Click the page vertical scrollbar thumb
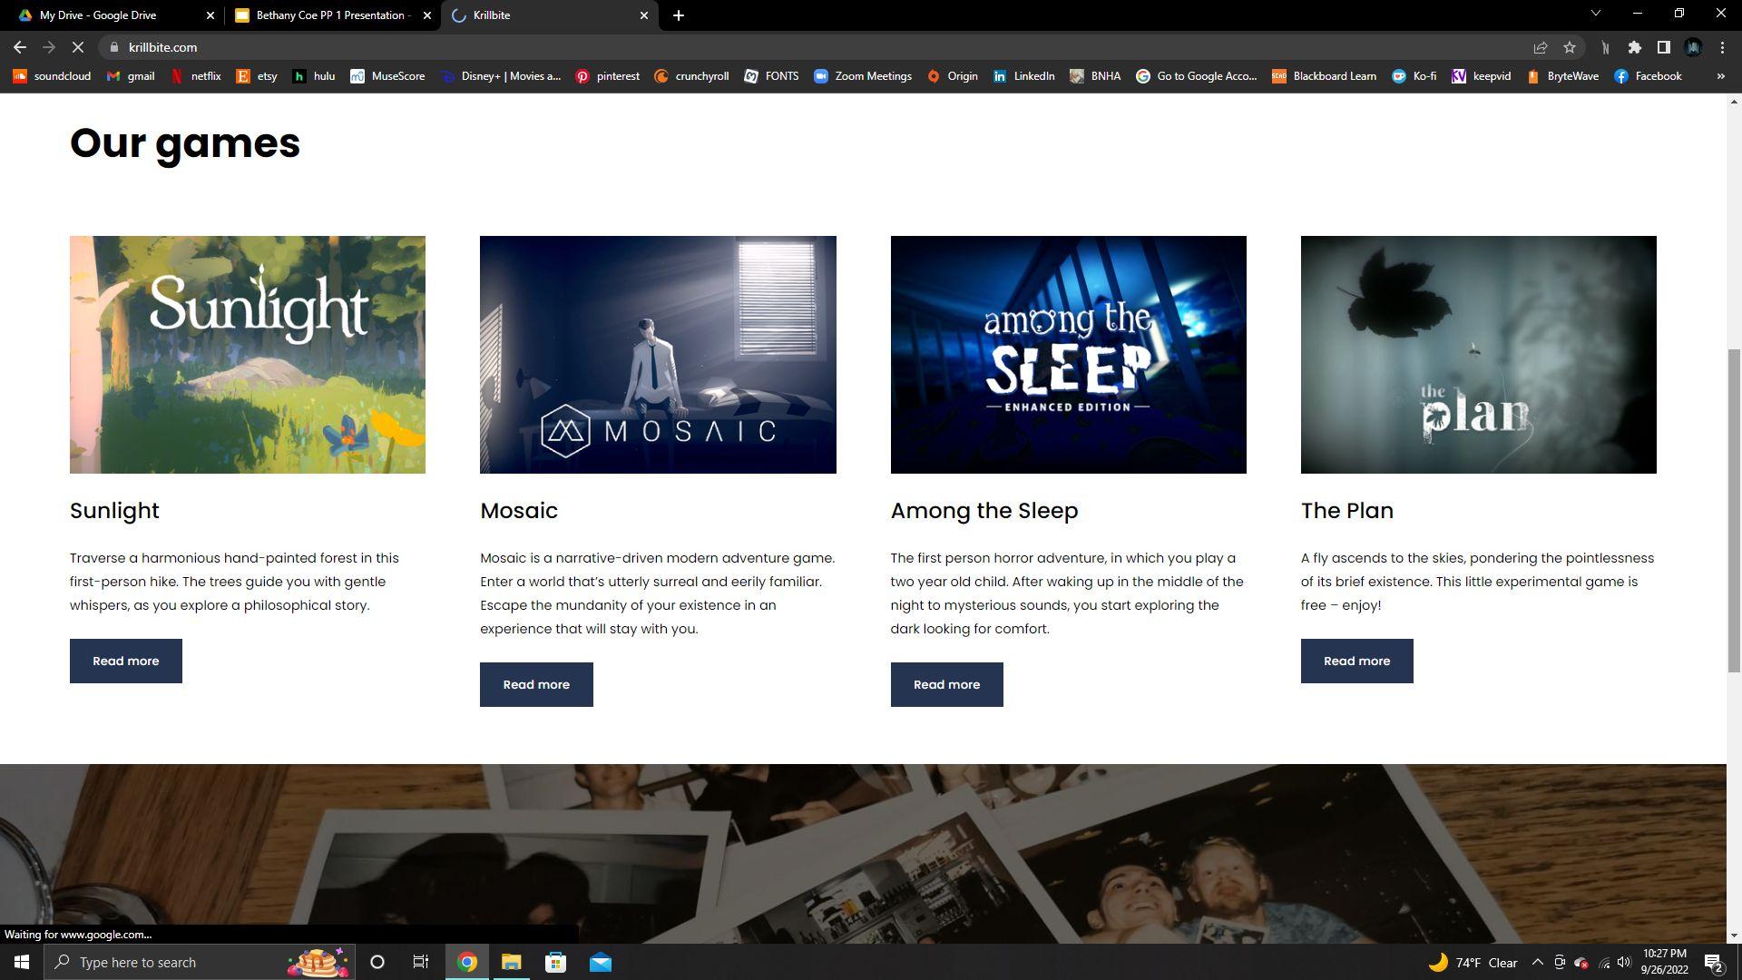This screenshot has height=980, width=1742. (1734, 508)
